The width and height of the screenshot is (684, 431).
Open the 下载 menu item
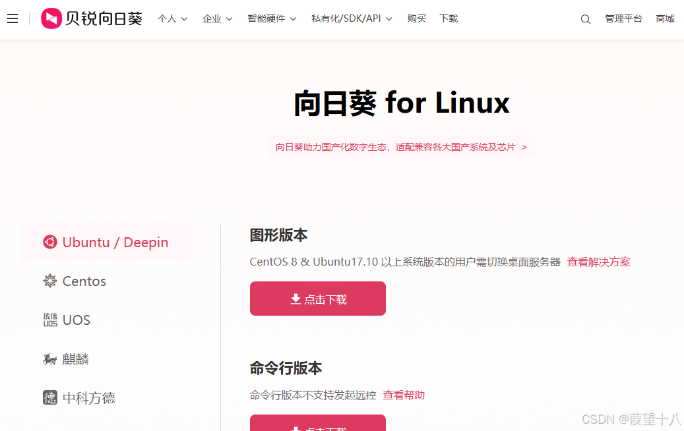tap(449, 18)
